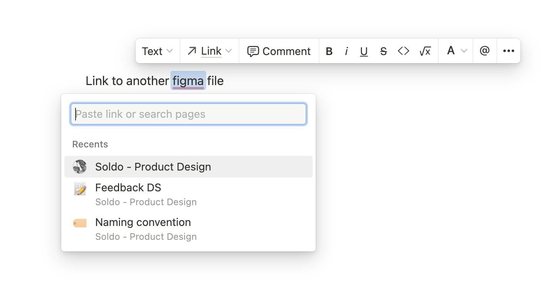Expand the Link dropdown chevron
The width and height of the screenshot is (555, 281).
pos(229,51)
